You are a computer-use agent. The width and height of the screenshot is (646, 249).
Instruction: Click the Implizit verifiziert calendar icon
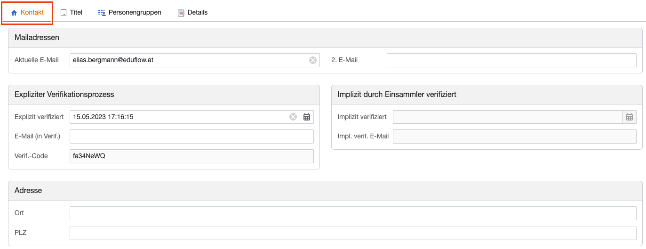pos(630,117)
